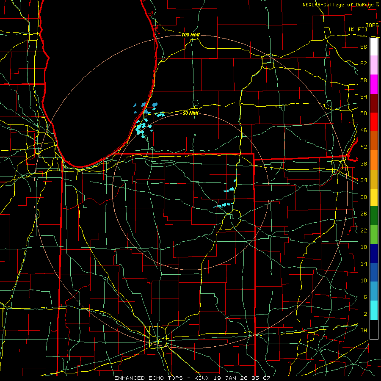
Task: Pick the bright orange legend swatch
Action: coord(374,160)
